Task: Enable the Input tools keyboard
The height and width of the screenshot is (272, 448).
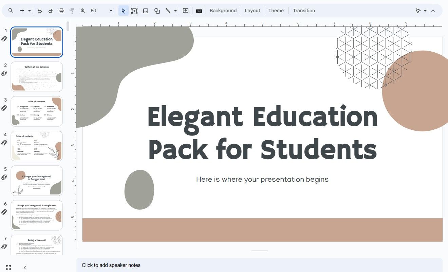Action: [x=199, y=11]
